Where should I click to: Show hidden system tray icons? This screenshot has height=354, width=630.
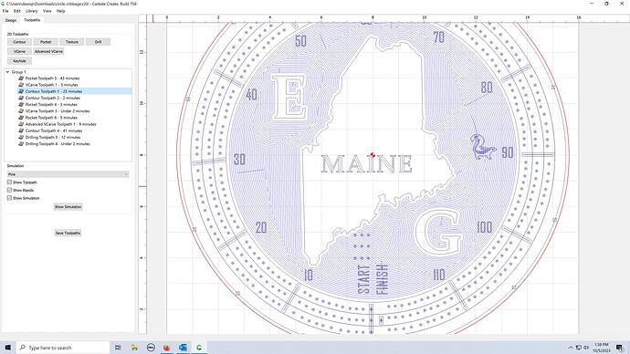pos(571,348)
